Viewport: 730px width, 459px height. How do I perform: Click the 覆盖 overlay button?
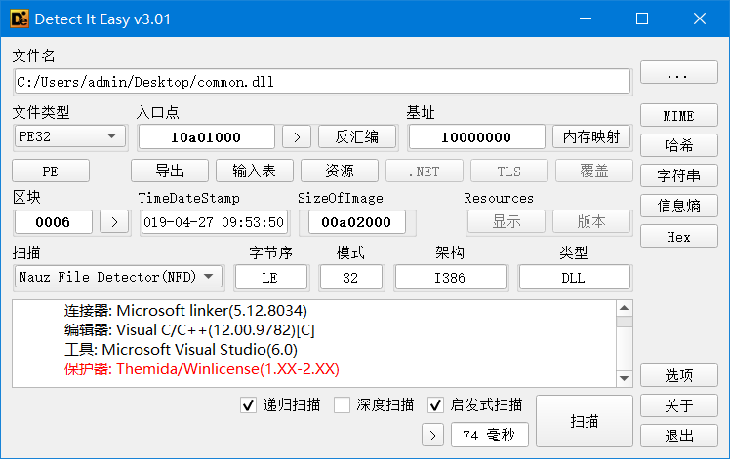pos(594,171)
